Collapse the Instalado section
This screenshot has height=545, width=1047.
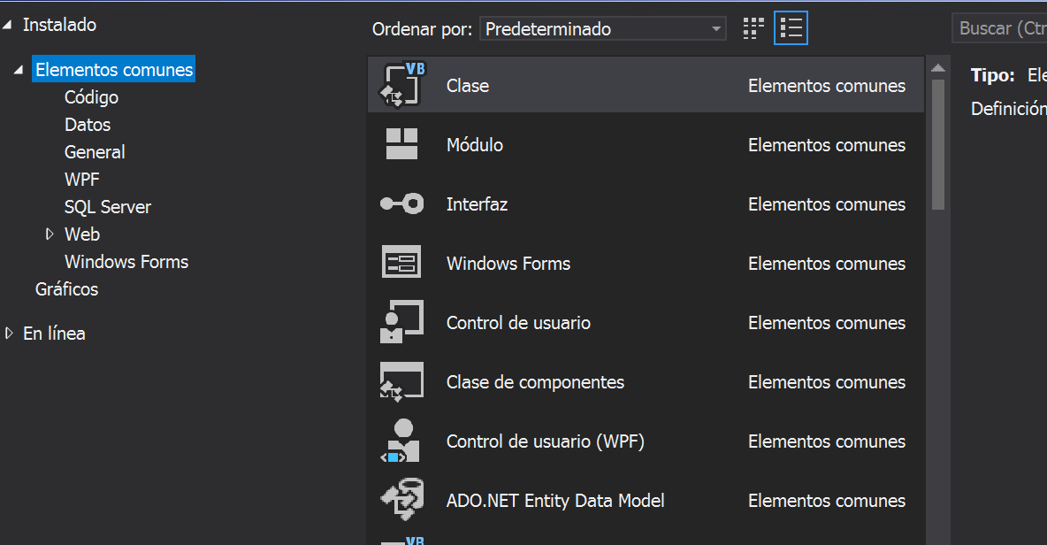tap(9, 26)
